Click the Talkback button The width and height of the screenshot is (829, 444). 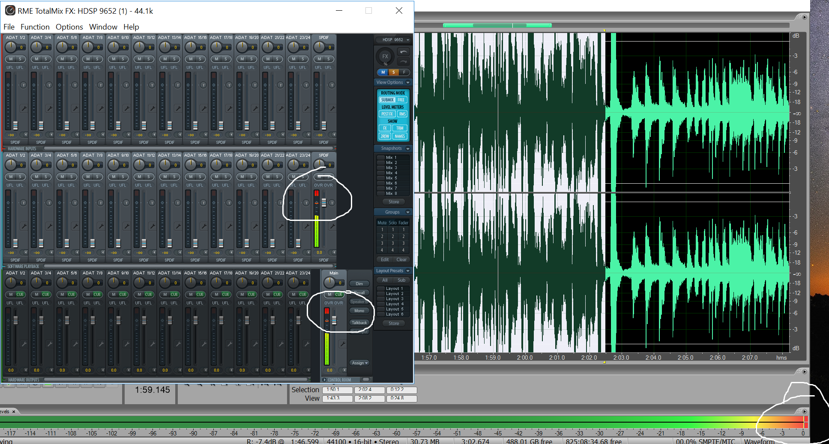click(x=359, y=323)
